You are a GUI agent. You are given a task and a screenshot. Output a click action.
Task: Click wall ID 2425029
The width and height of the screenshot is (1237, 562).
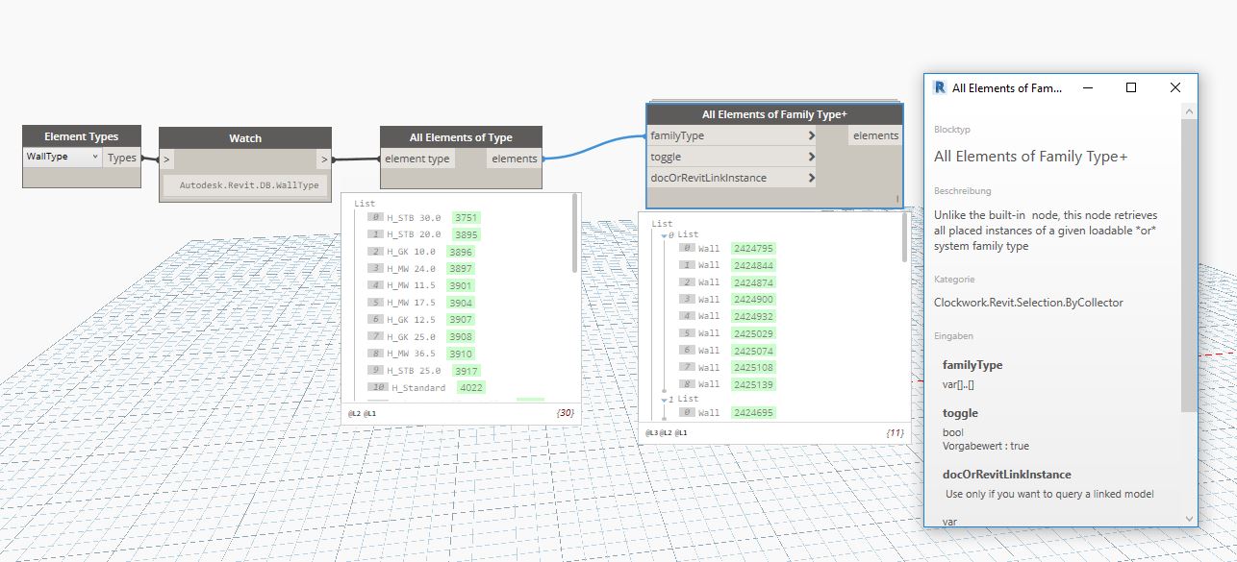752,333
